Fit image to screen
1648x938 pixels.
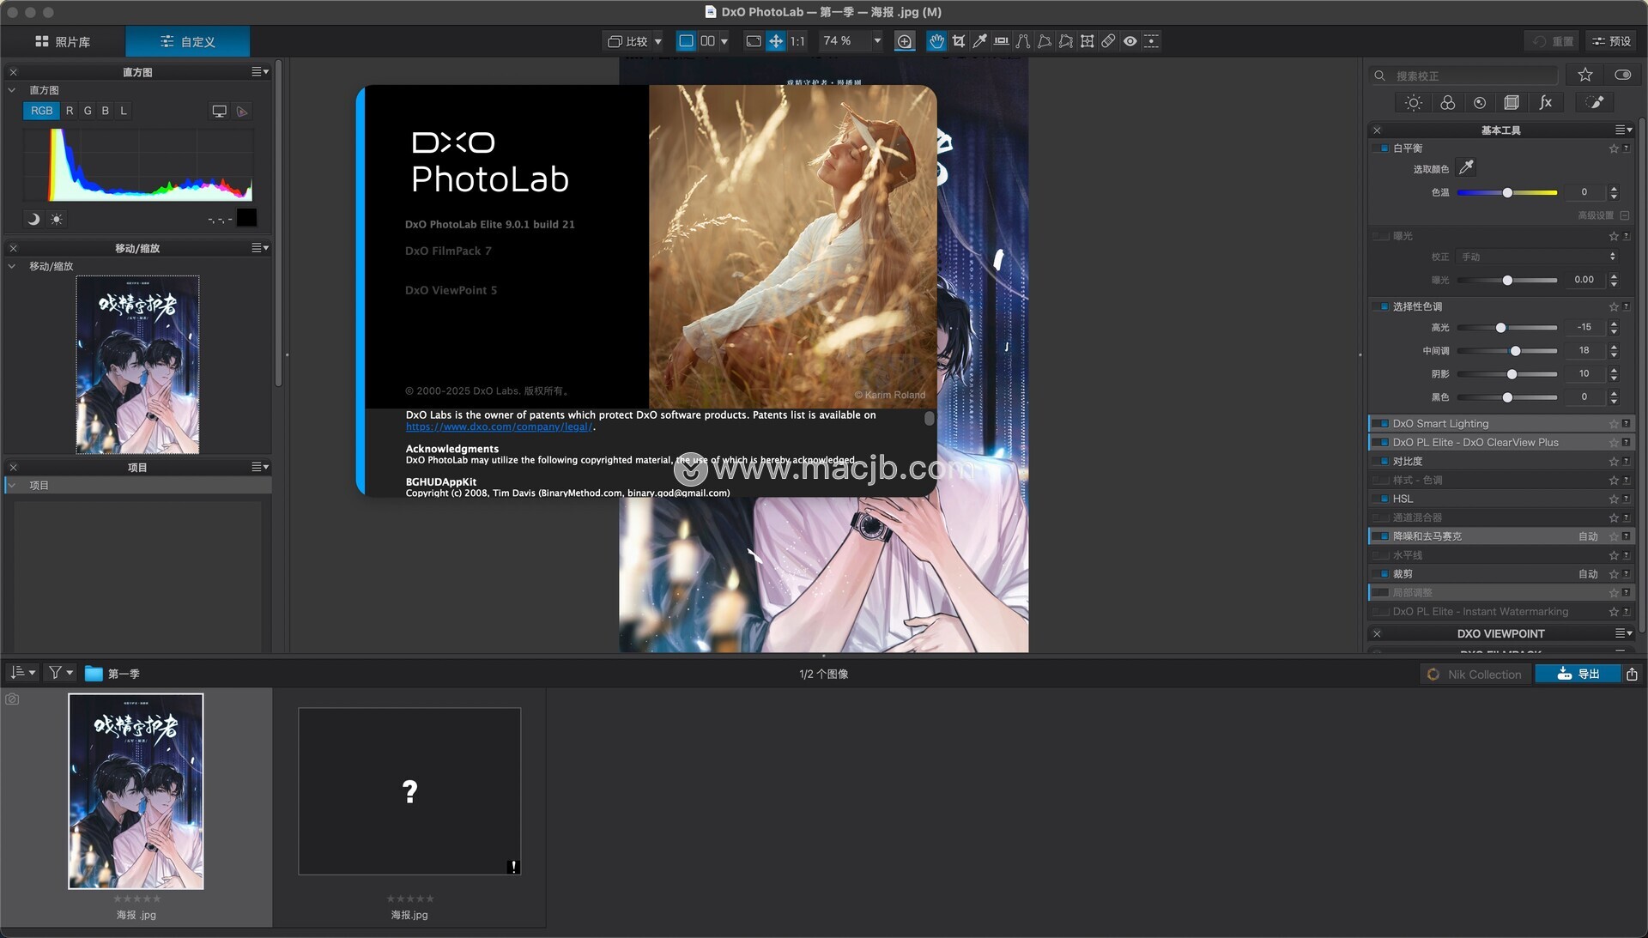tap(754, 41)
